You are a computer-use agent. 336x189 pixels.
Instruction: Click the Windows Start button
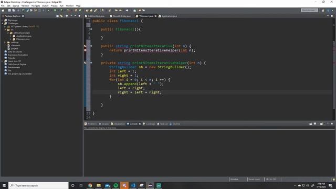point(4,185)
